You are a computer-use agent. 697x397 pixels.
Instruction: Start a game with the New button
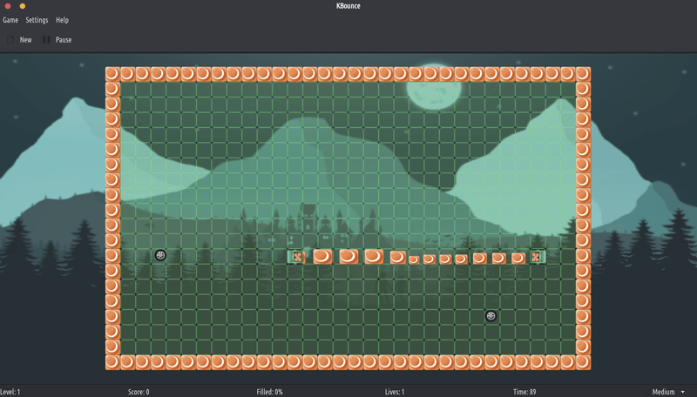[25, 39]
